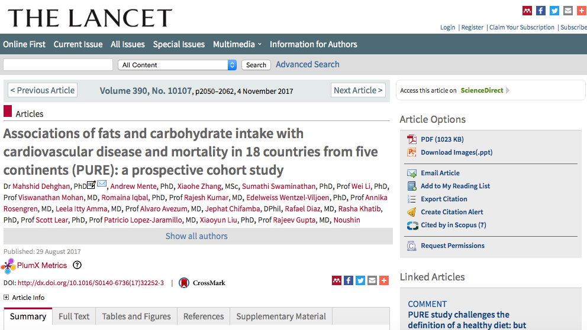Click the Download Images ppt icon
Viewport: 587px width, 330px height.
(x=412, y=152)
